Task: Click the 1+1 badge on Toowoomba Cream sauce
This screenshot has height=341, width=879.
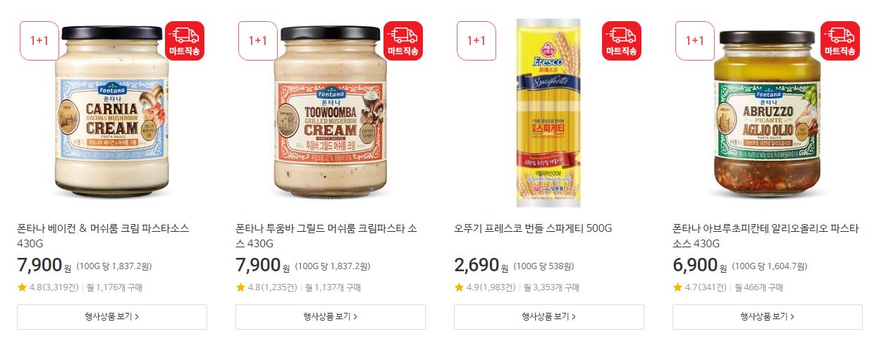Action: pos(258,41)
